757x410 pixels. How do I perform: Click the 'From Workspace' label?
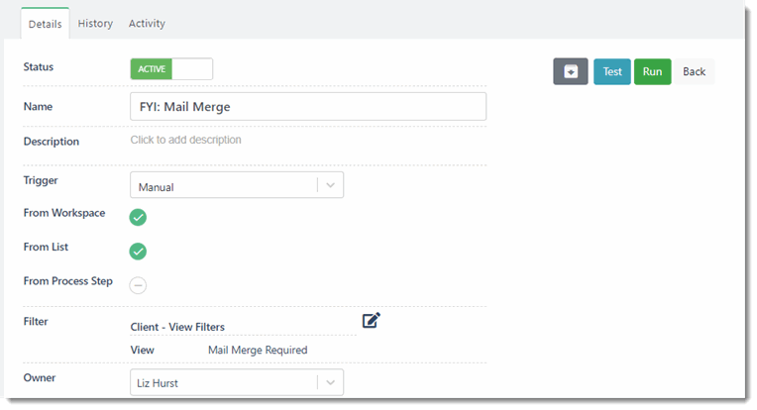point(64,213)
